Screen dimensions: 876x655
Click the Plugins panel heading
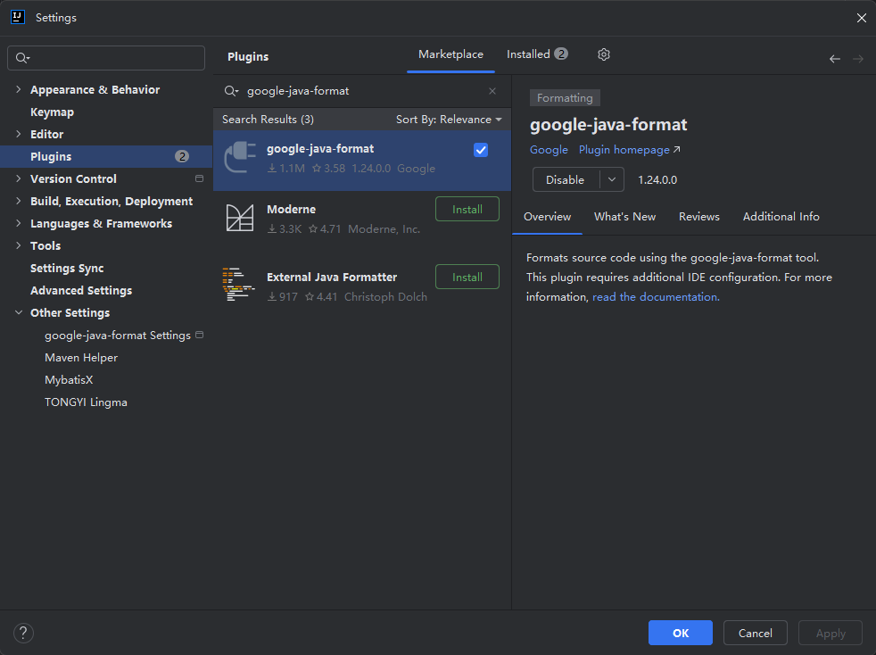248,56
